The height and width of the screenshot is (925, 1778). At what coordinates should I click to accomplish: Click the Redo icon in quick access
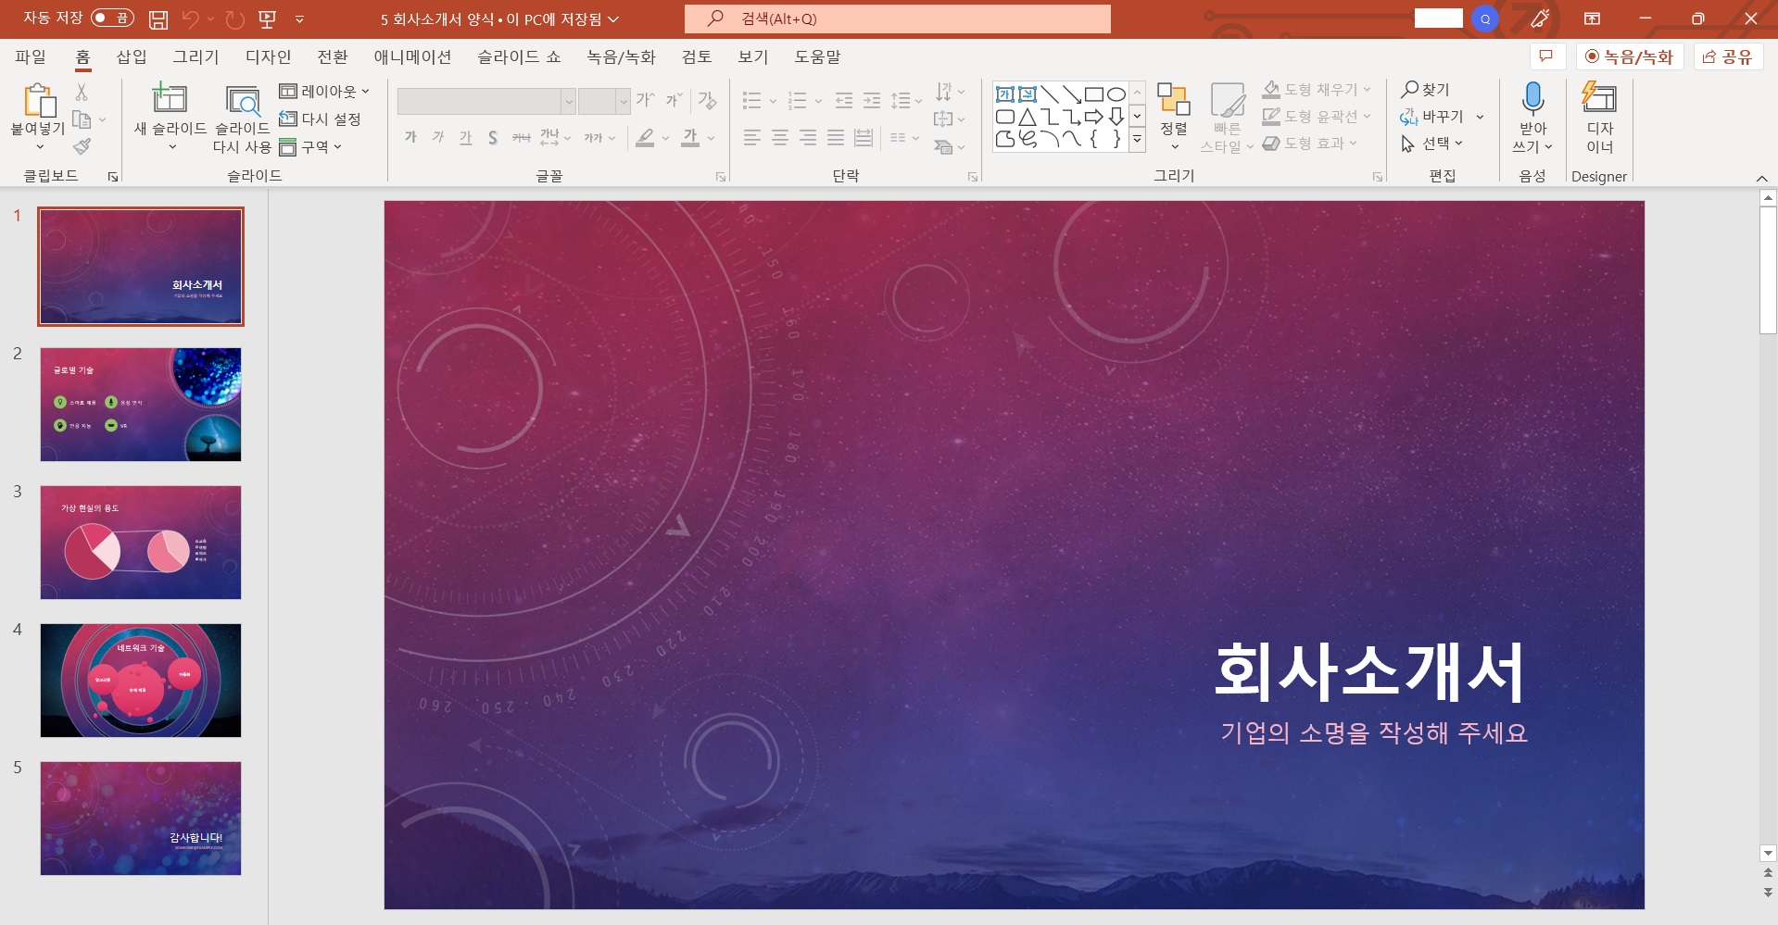click(234, 19)
